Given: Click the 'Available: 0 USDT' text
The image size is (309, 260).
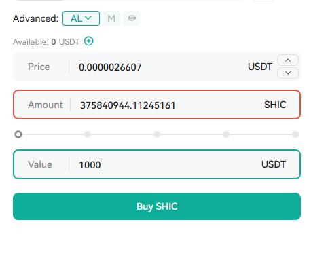Looking at the screenshot, I should pos(46,42).
